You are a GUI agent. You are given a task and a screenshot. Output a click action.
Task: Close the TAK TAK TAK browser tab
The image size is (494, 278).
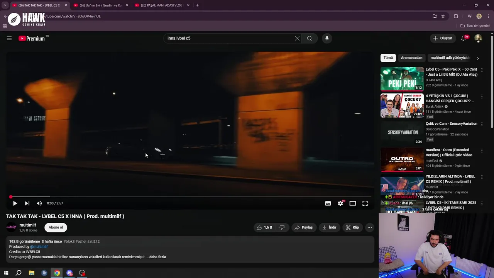(66, 5)
